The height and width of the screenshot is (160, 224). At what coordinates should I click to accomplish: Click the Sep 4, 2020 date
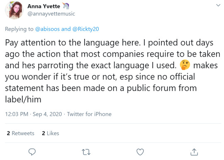47,114
